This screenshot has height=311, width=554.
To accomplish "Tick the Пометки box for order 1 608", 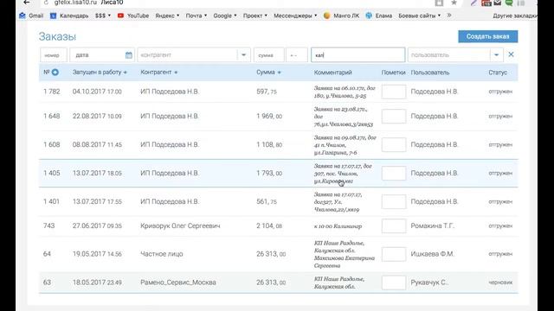I will (x=394, y=144).
